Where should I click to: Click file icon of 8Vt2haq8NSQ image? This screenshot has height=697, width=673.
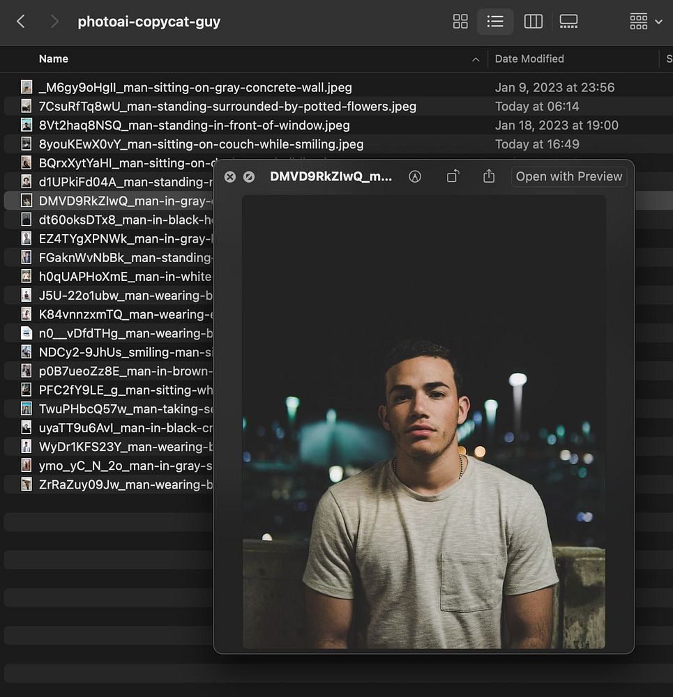(x=27, y=125)
